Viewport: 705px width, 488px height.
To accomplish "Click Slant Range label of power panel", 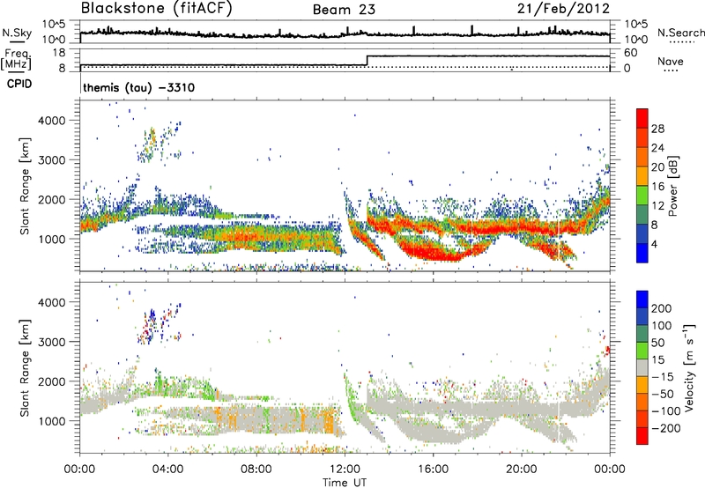I will (25, 186).
